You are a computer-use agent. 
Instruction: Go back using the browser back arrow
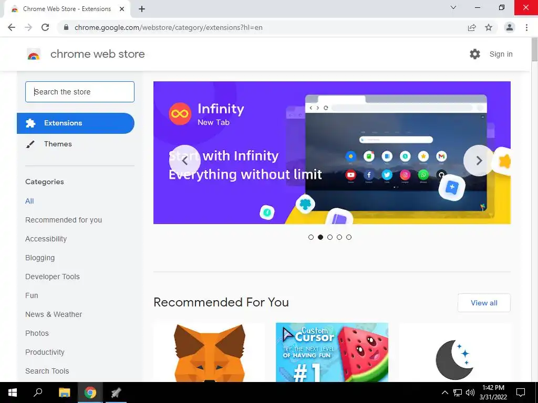pyautogui.click(x=12, y=27)
